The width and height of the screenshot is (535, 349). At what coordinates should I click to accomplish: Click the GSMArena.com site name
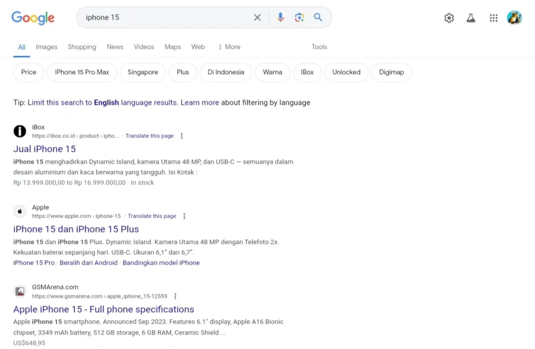pyautogui.click(x=55, y=287)
